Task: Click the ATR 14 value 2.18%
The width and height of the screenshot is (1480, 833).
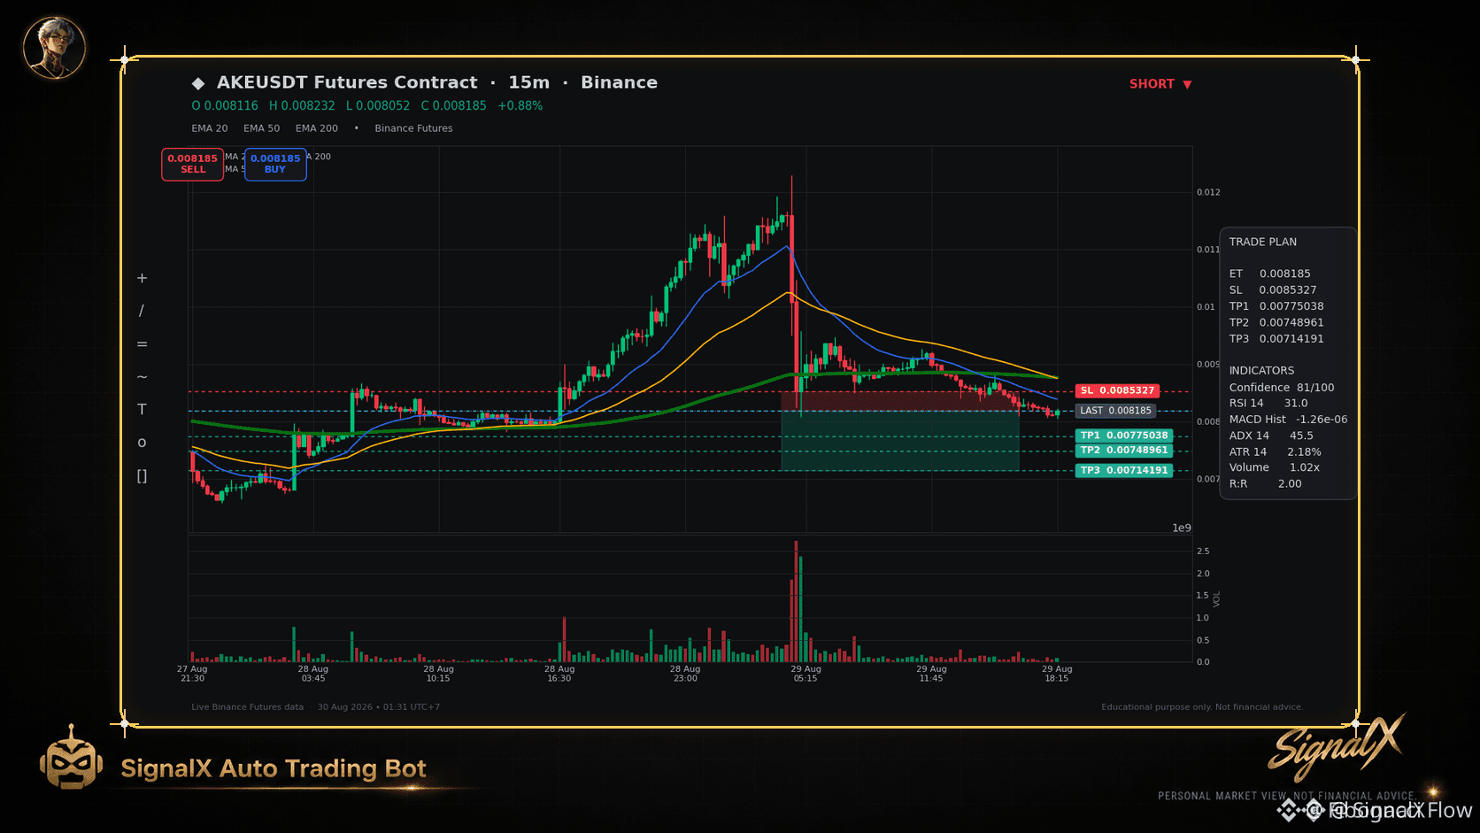Action: [x=1304, y=451]
